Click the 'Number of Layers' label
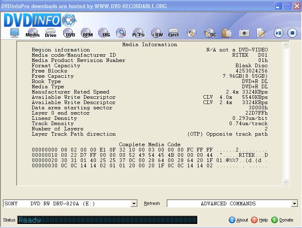This screenshot has width=302, height=228. [x=57, y=129]
